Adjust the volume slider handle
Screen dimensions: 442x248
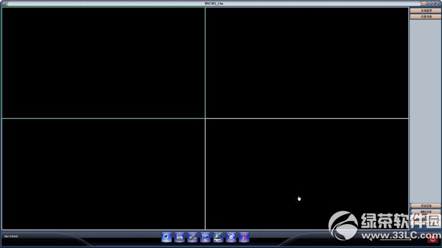(x=410, y=239)
